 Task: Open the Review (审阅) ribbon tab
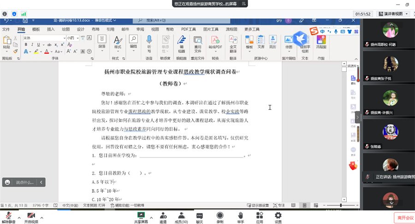(140, 29)
